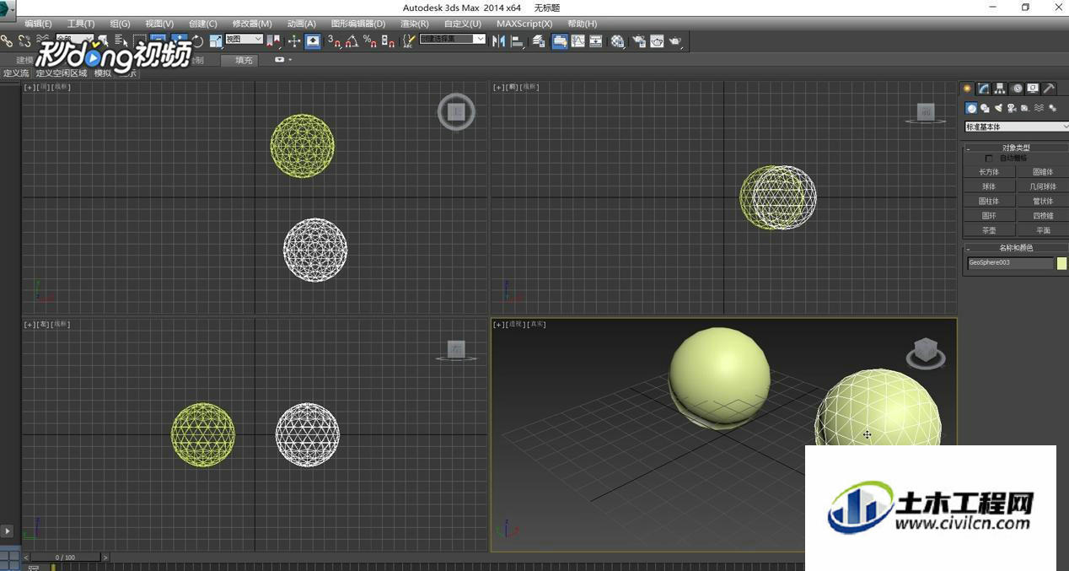Toggle the 3D Snaps button
This screenshot has width=1069, height=571.
click(334, 40)
